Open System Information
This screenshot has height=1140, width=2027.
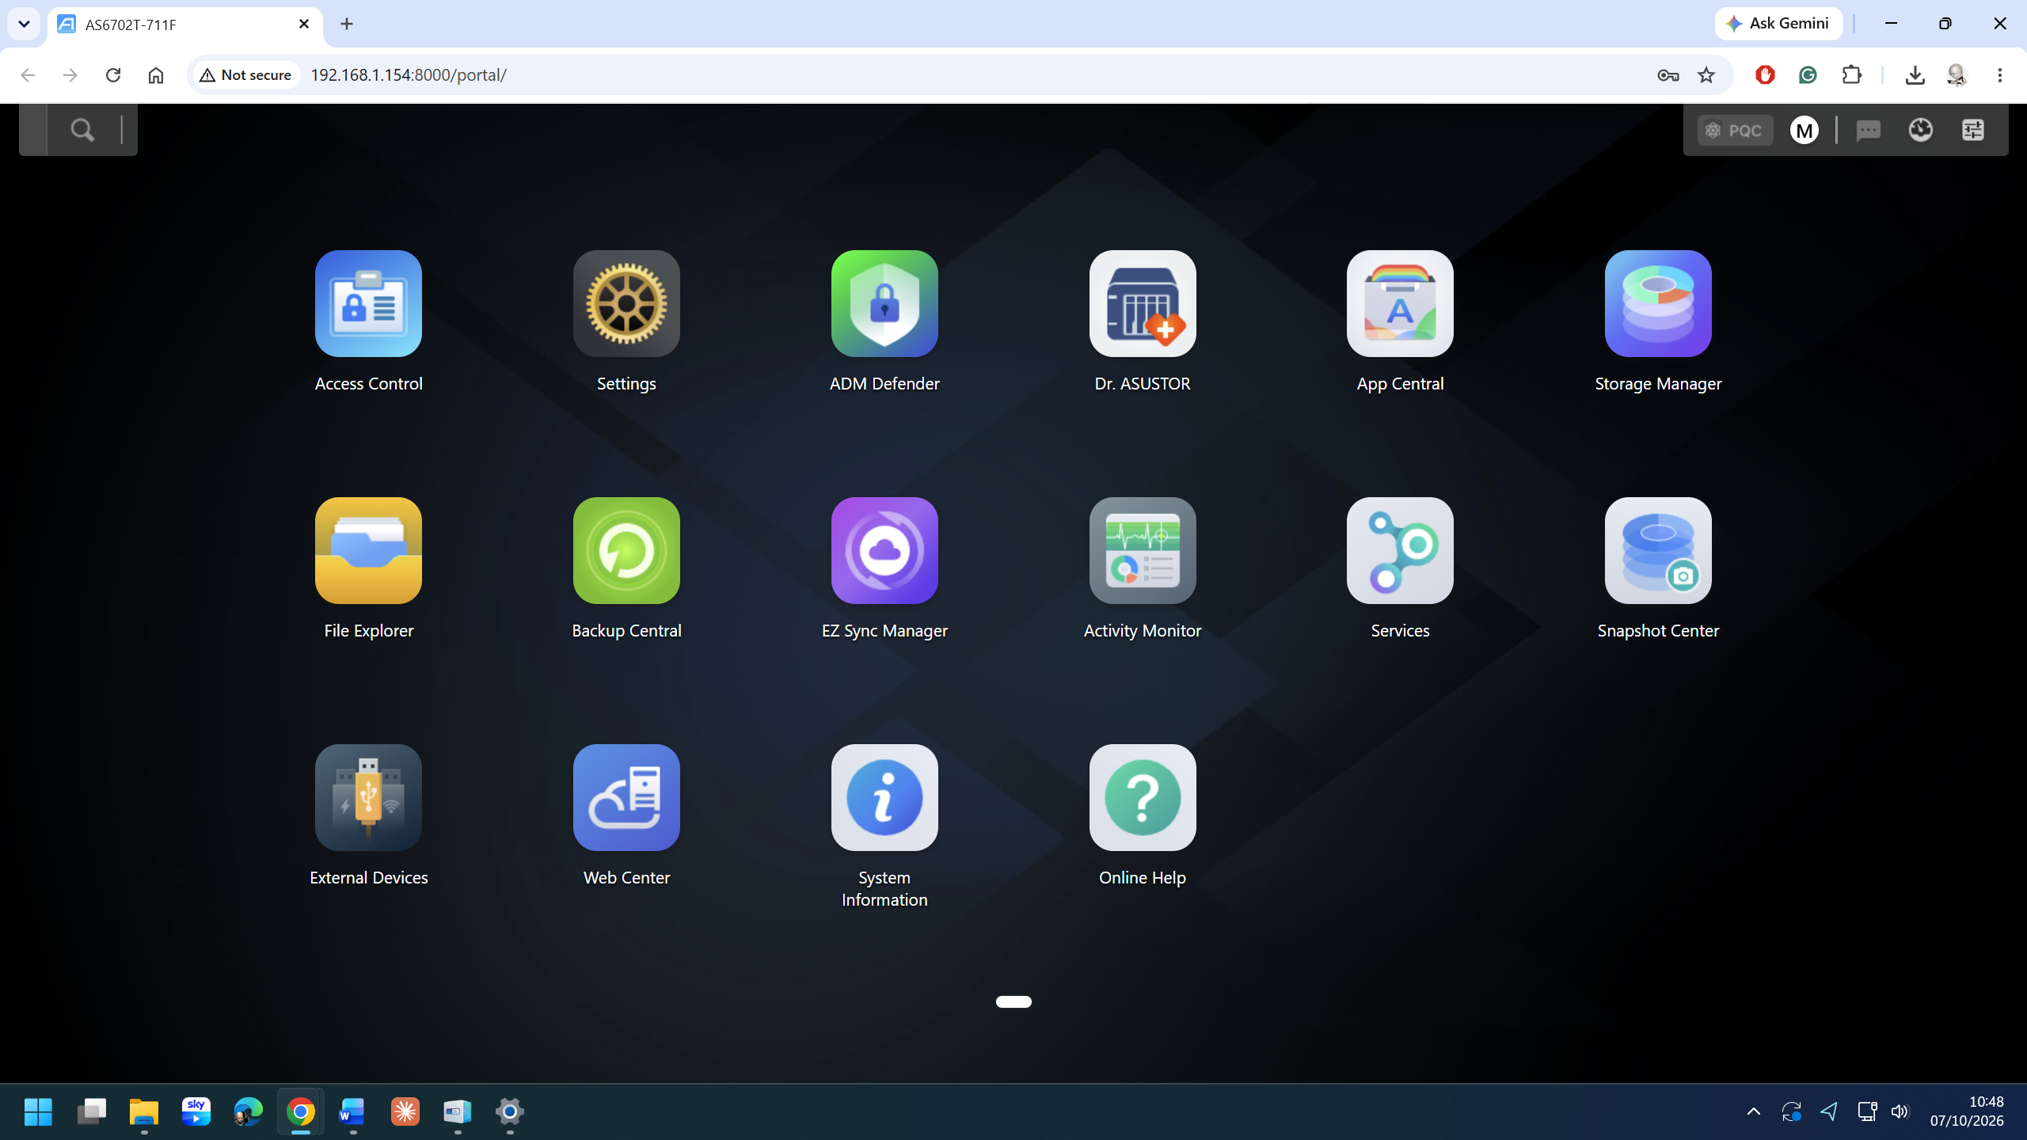884,797
